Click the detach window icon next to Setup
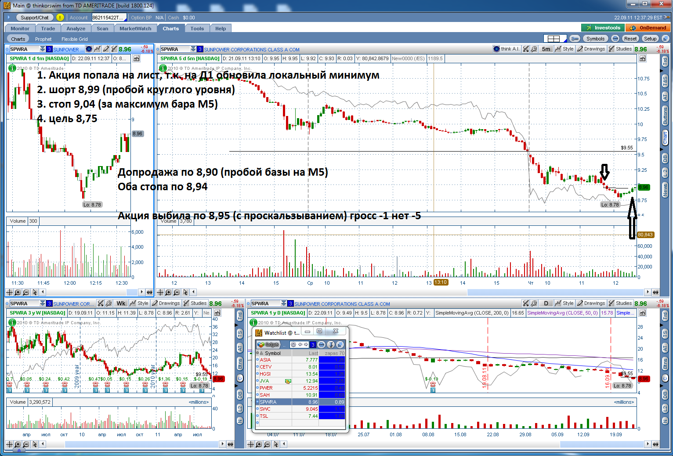673x456 pixels. point(665,39)
